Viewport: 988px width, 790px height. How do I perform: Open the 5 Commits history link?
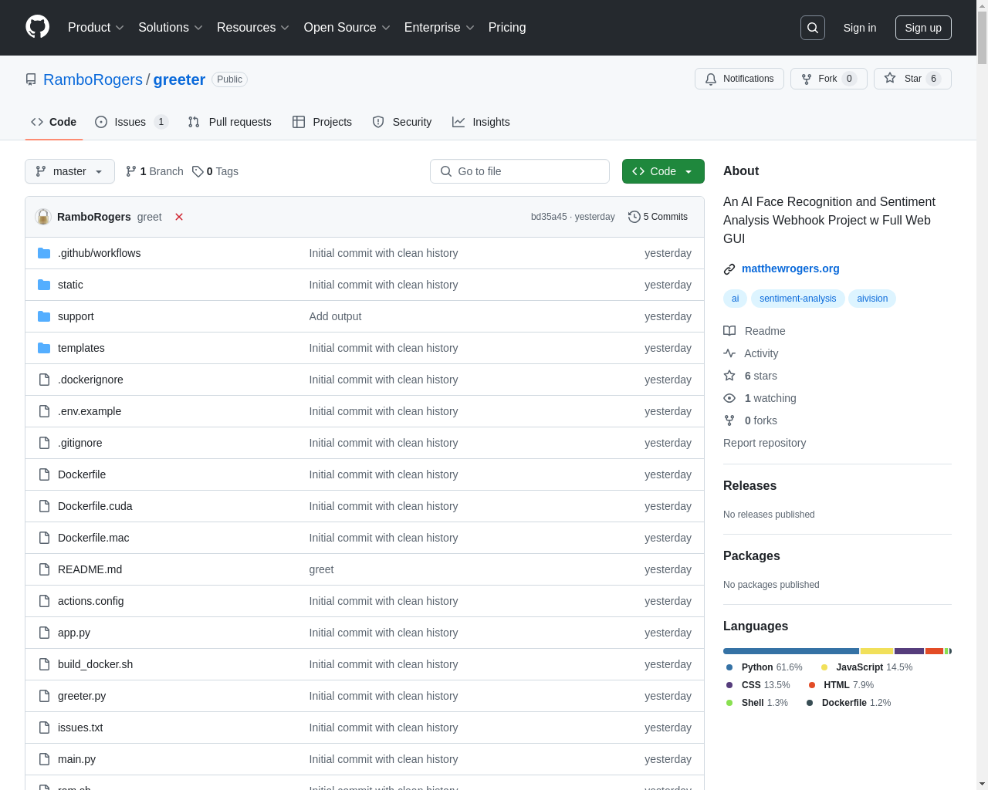click(658, 217)
